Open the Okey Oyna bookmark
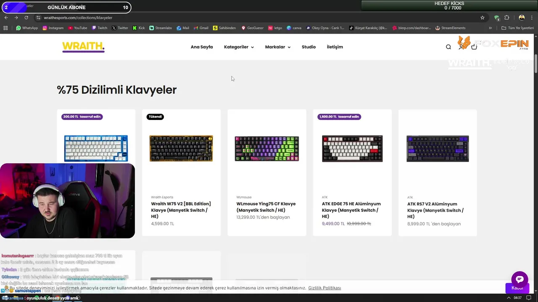The height and width of the screenshot is (302, 538). pos(325,28)
